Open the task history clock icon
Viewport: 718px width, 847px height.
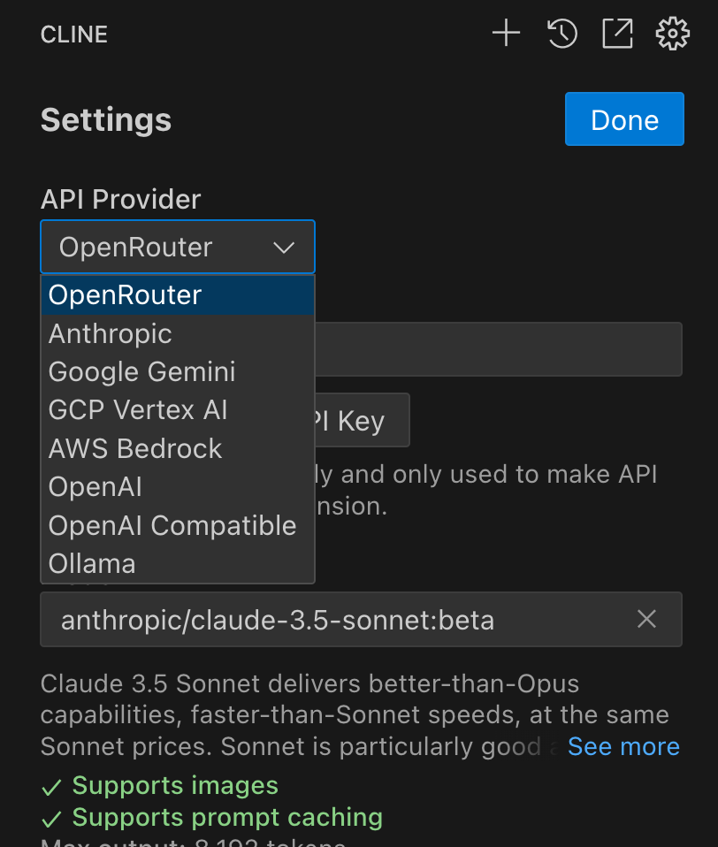click(x=562, y=34)
